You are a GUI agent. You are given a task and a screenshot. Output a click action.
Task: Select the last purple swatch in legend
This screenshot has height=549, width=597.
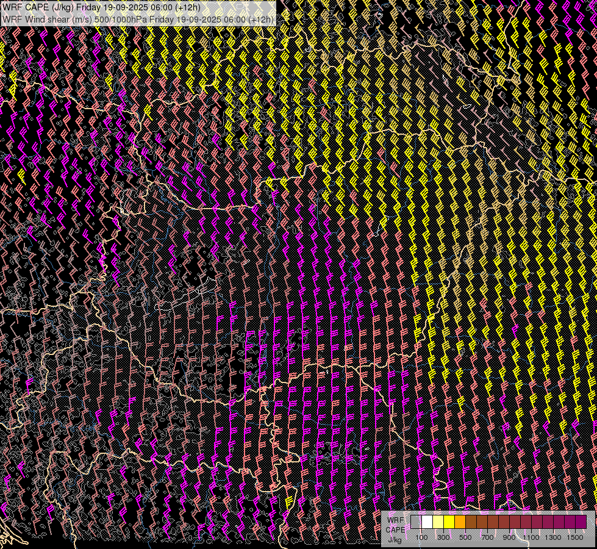[x=581, y=522]
